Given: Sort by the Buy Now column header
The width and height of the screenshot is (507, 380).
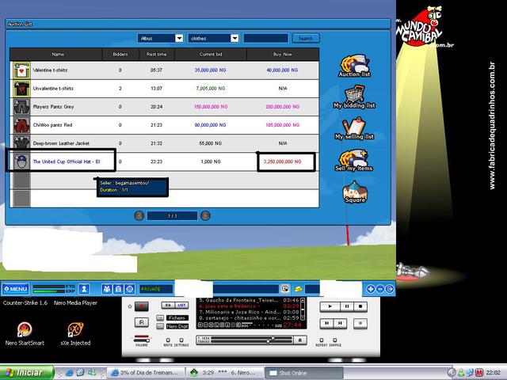Looking at the screenshot, I should click(283, 55).
